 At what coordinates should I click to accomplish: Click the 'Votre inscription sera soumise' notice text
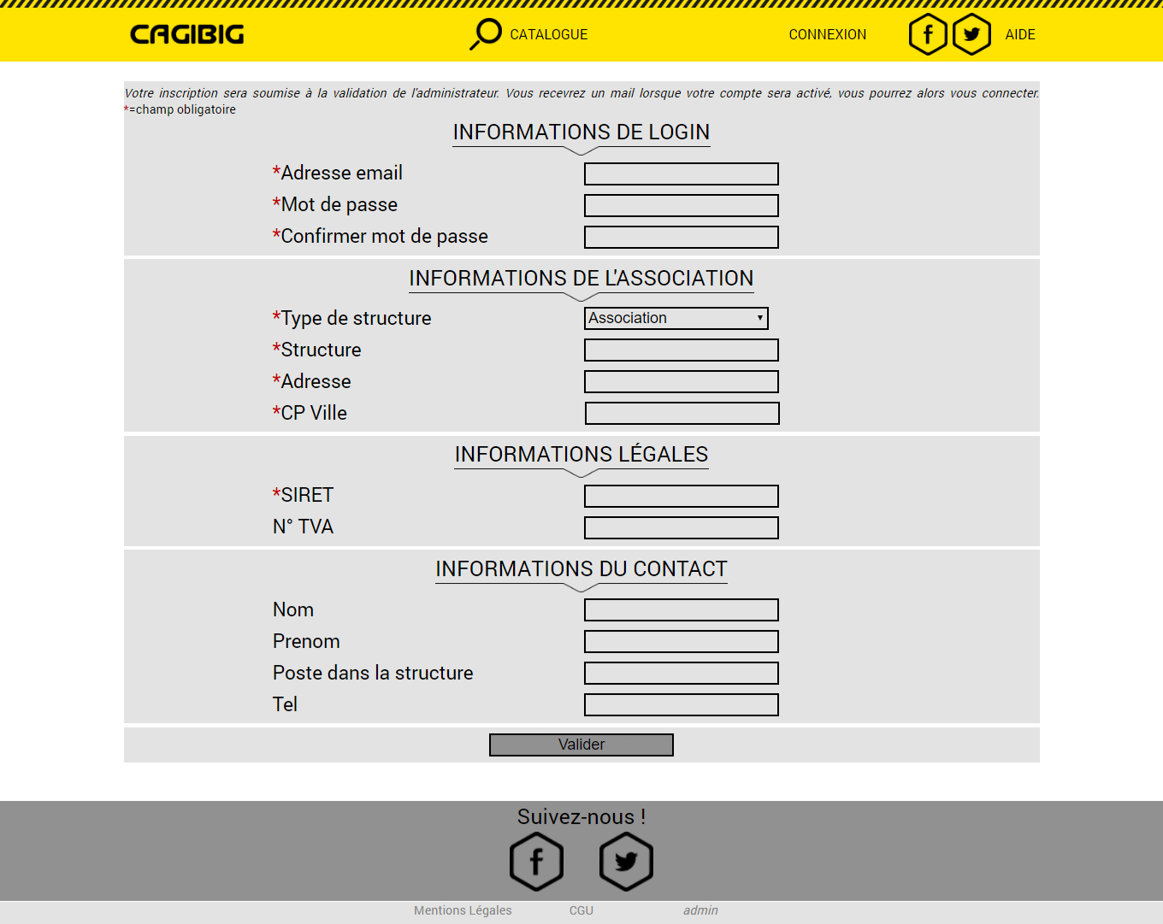coord(581,93)
